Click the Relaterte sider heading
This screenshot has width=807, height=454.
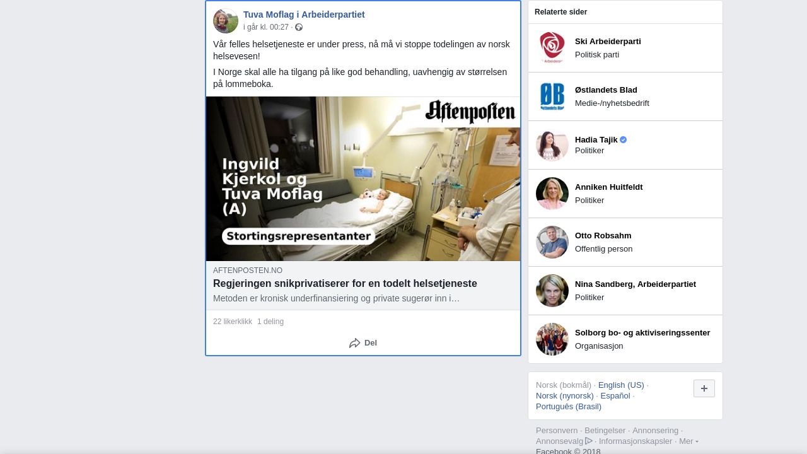point(561,12)
